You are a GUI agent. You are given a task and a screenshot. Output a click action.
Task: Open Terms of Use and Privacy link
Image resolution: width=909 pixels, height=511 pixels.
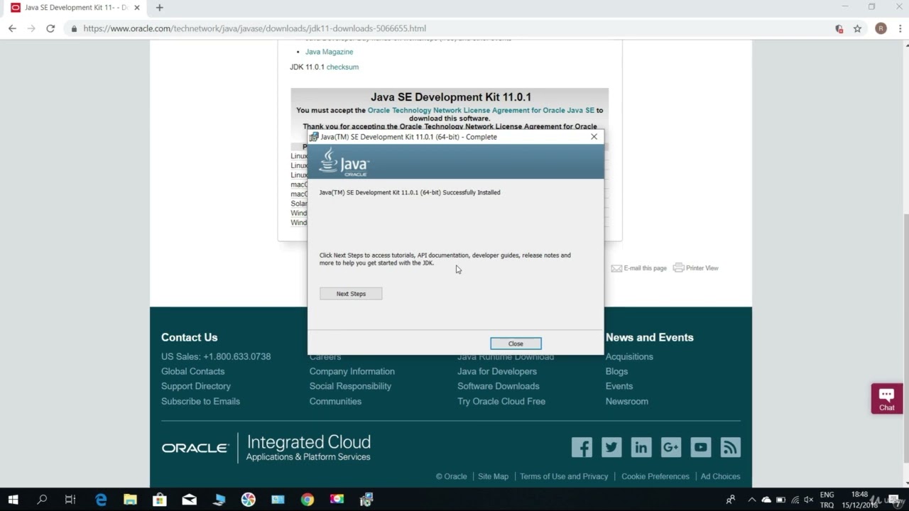(564, 476)
